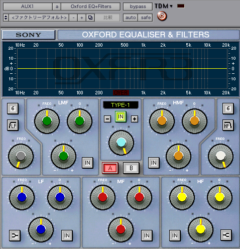Click the TYPE-1 EQ type display
Image resolution: width=240 pixels, height=249 pixels.
coord(121,105)
